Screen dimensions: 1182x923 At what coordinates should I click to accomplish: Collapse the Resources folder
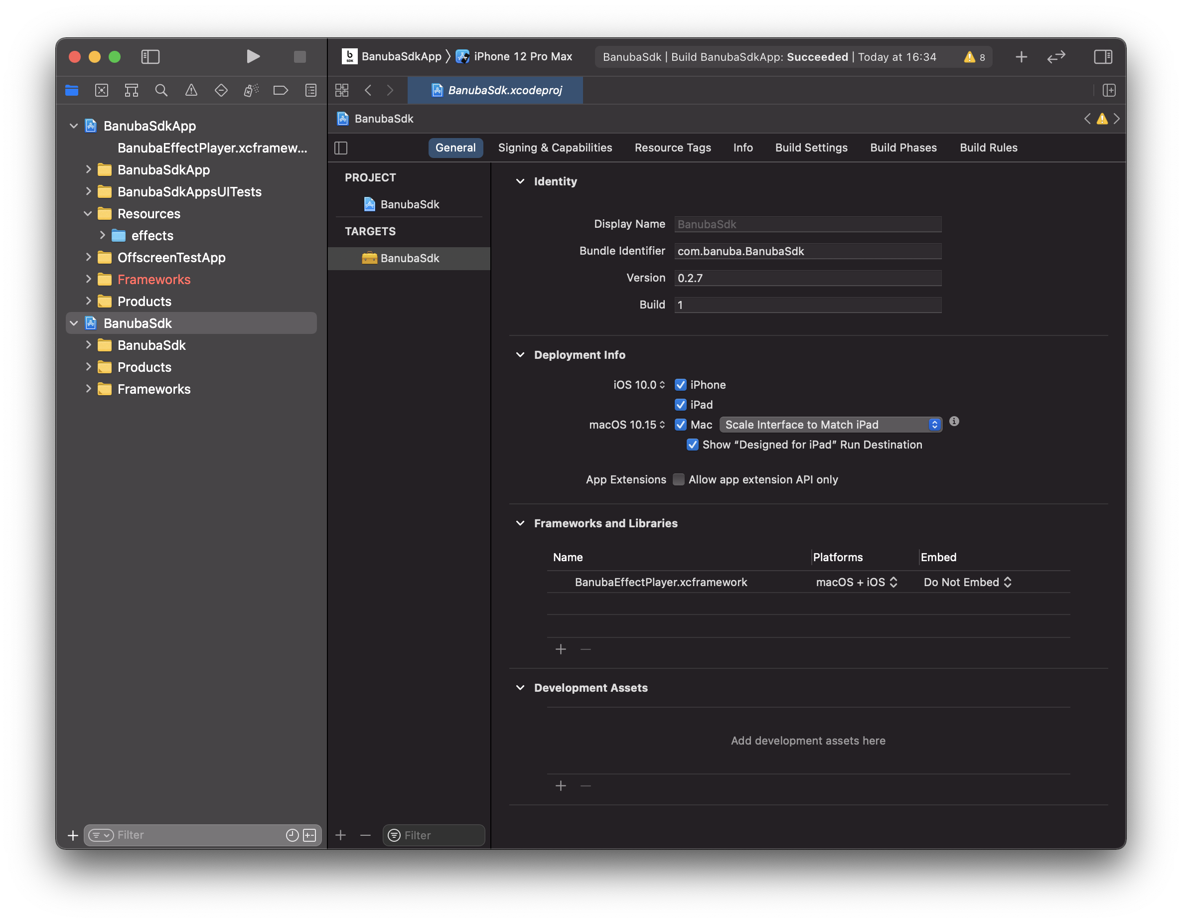88,214
